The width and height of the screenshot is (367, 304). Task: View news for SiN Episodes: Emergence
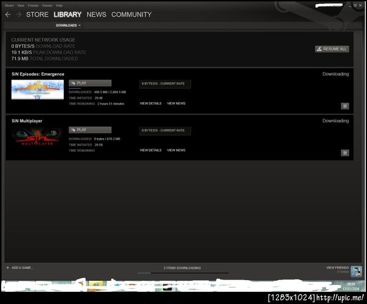click(x=176, y=103)
